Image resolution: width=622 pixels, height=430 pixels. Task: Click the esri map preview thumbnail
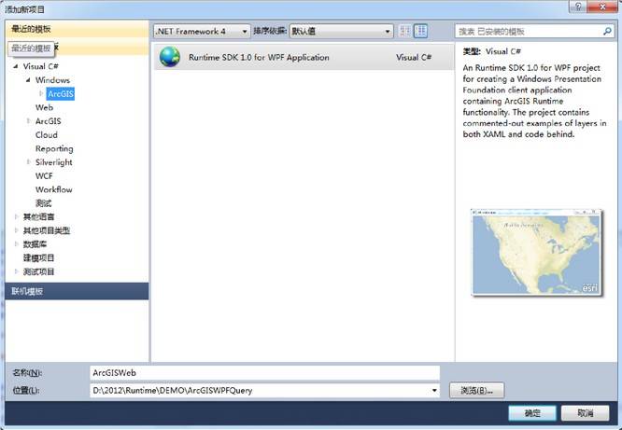click(x=536, y=253)
